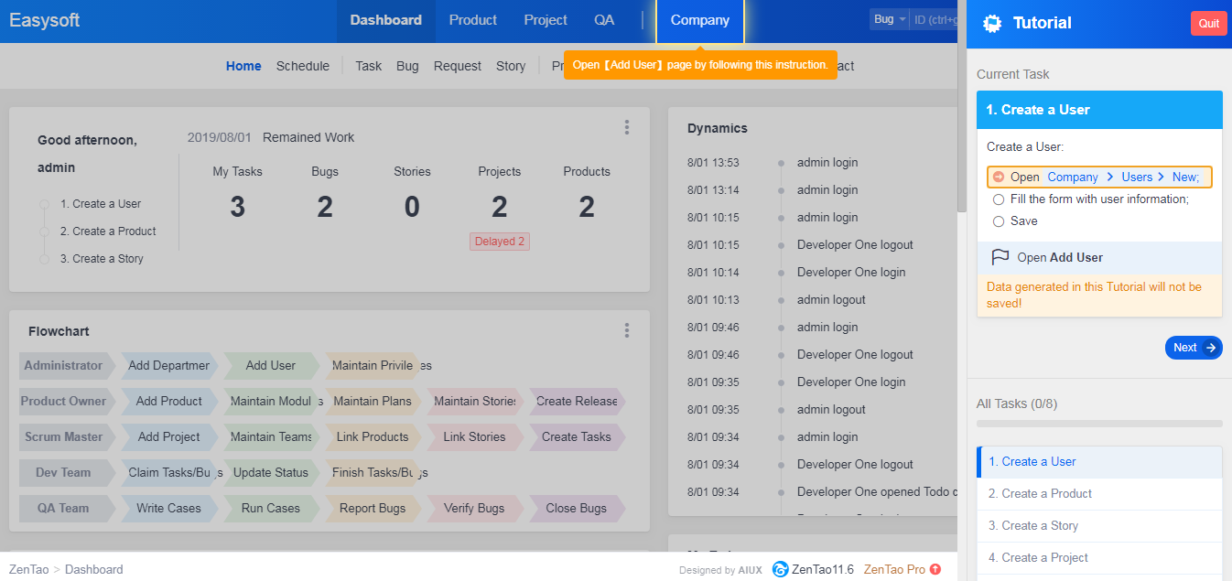
Task: Click the Open Add User flag icon
Action: click(x=1000, y=257)
